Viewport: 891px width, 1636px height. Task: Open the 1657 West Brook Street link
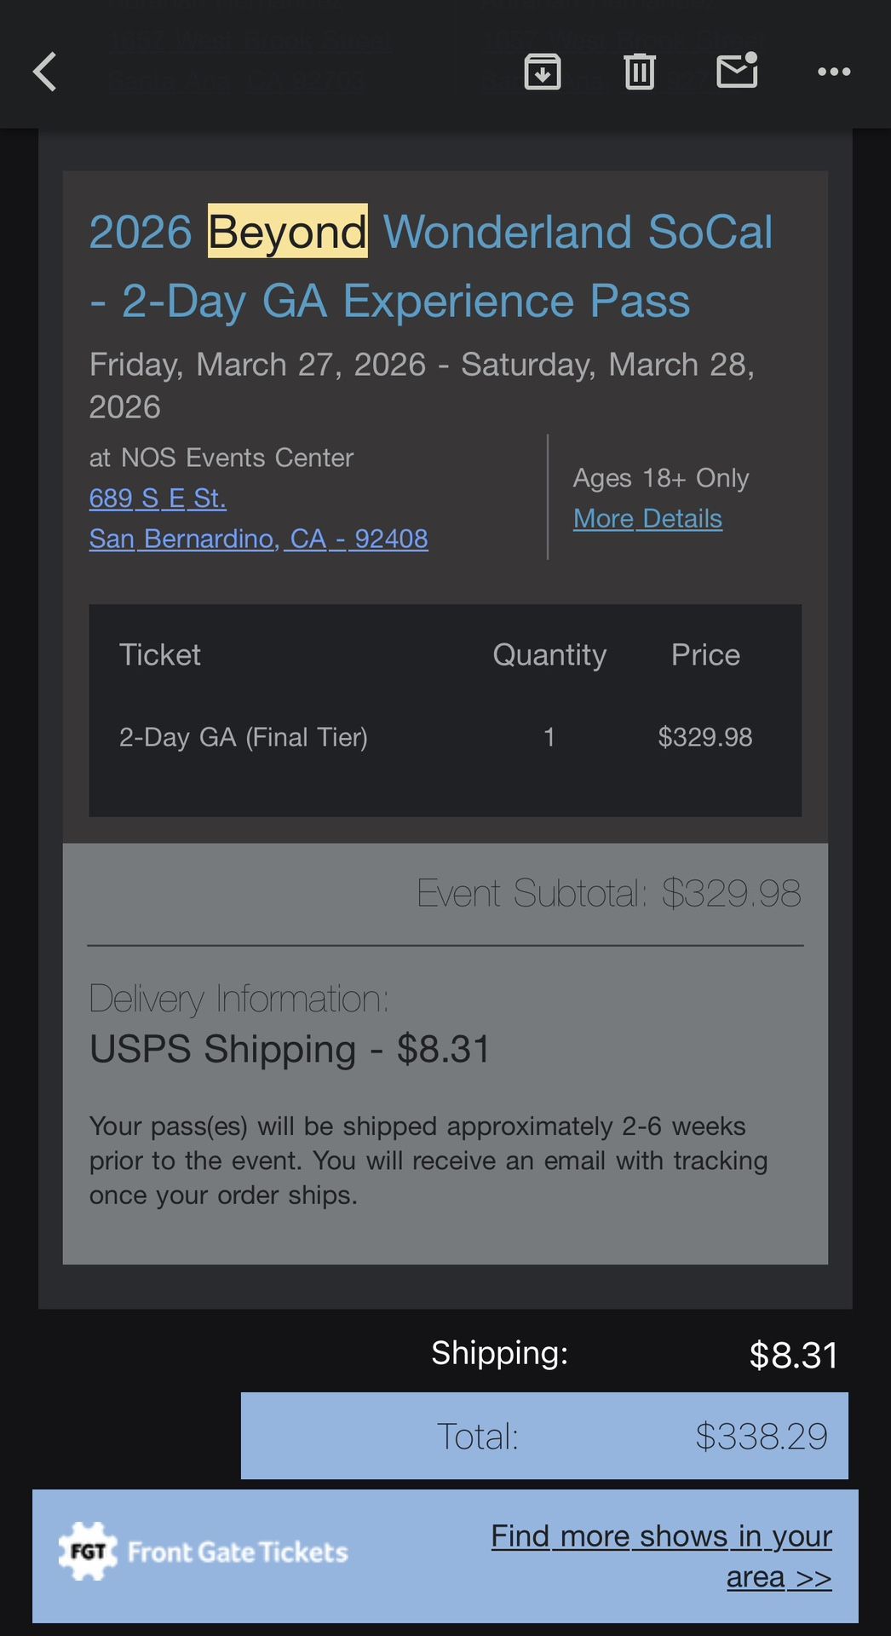tap(250, 40)
